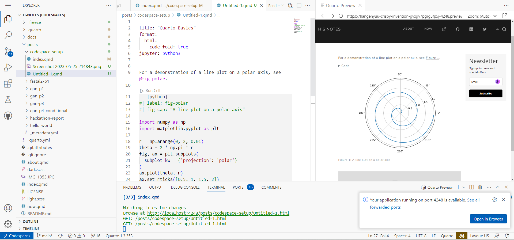
Task: Open the Manage gear in activity bar
Action: coord(8,224)
